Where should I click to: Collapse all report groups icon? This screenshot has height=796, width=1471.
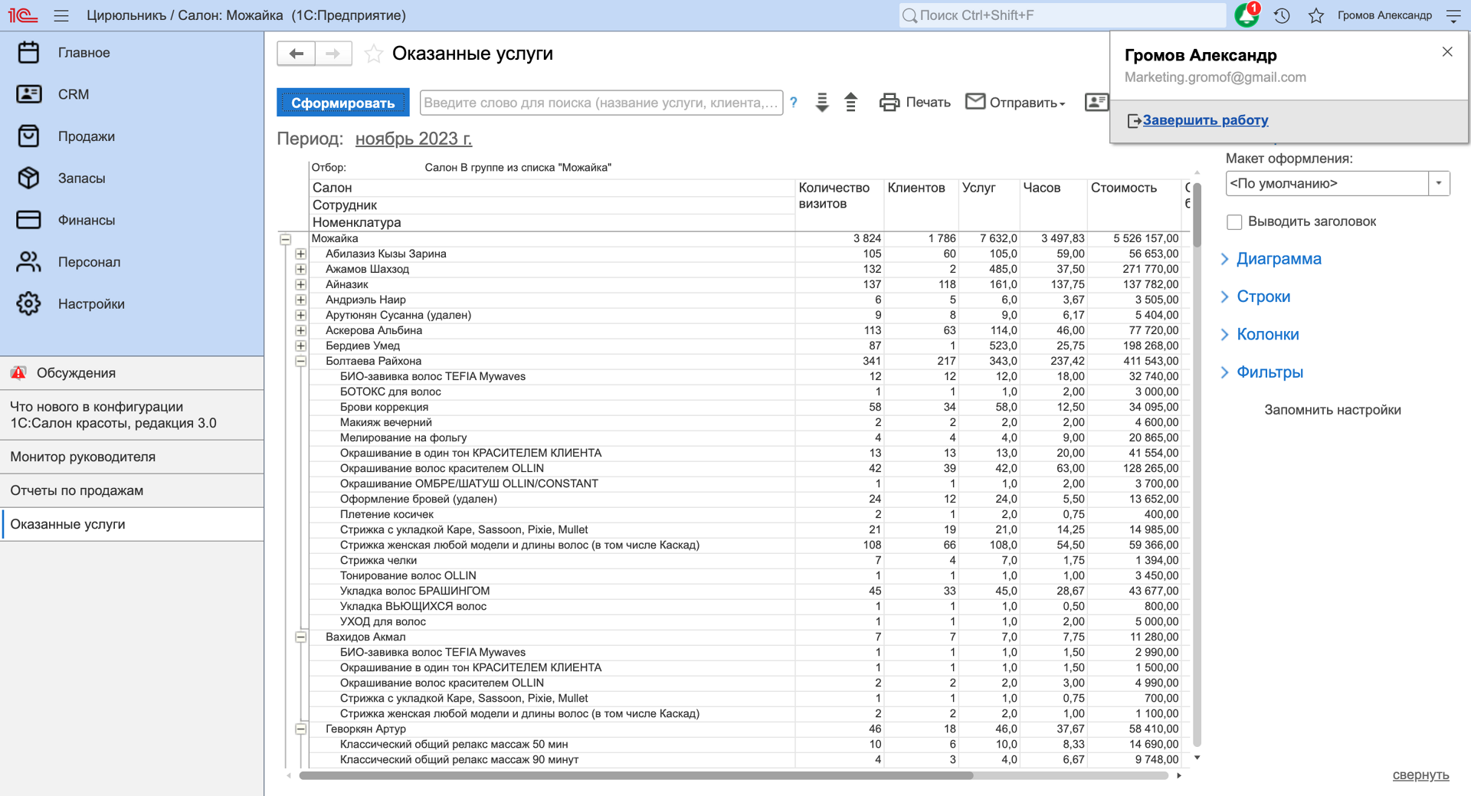click(x=850, y=102)
